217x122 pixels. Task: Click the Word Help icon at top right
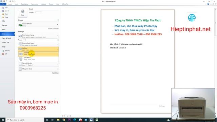[x=208, y=4]
